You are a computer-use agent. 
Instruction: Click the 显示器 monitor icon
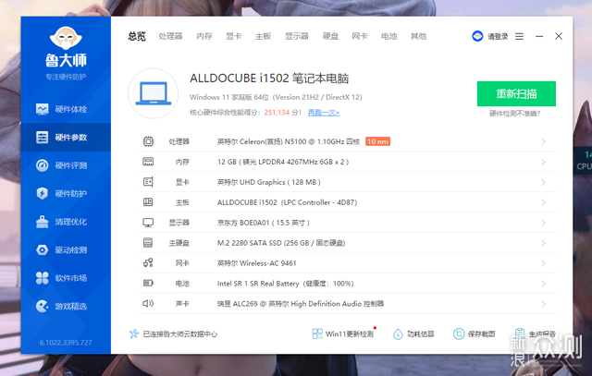[x=148, y=223]
